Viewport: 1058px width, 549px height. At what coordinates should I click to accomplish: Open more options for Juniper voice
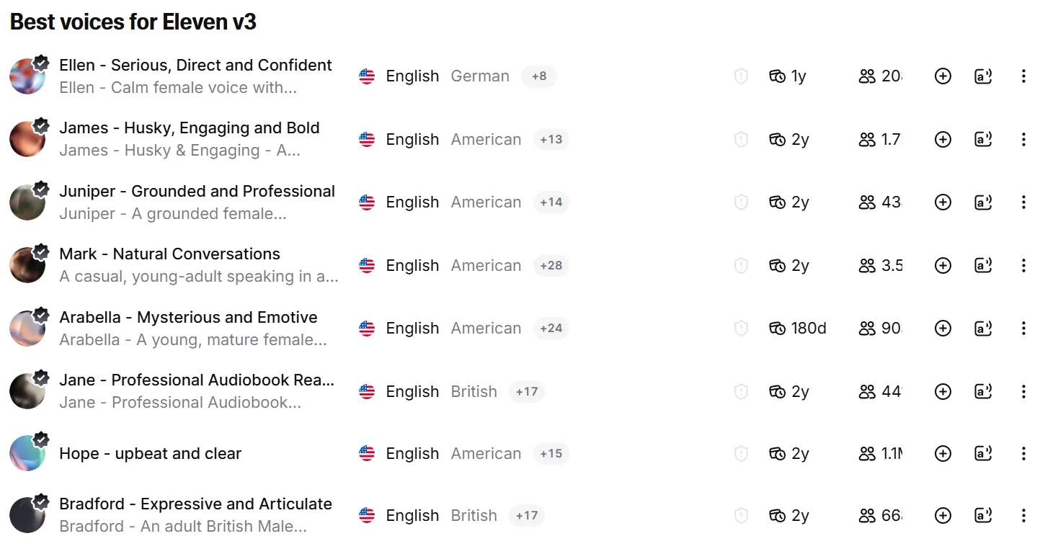point(1023,202)
